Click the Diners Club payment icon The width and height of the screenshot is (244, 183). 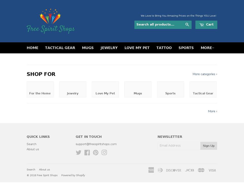160,170
